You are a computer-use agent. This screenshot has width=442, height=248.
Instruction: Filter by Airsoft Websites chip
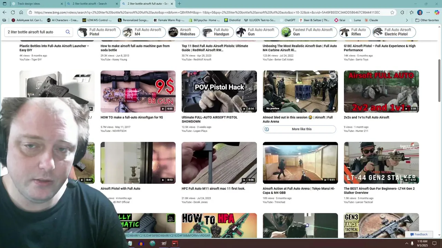pyautogui.click(x=184, y=32)
